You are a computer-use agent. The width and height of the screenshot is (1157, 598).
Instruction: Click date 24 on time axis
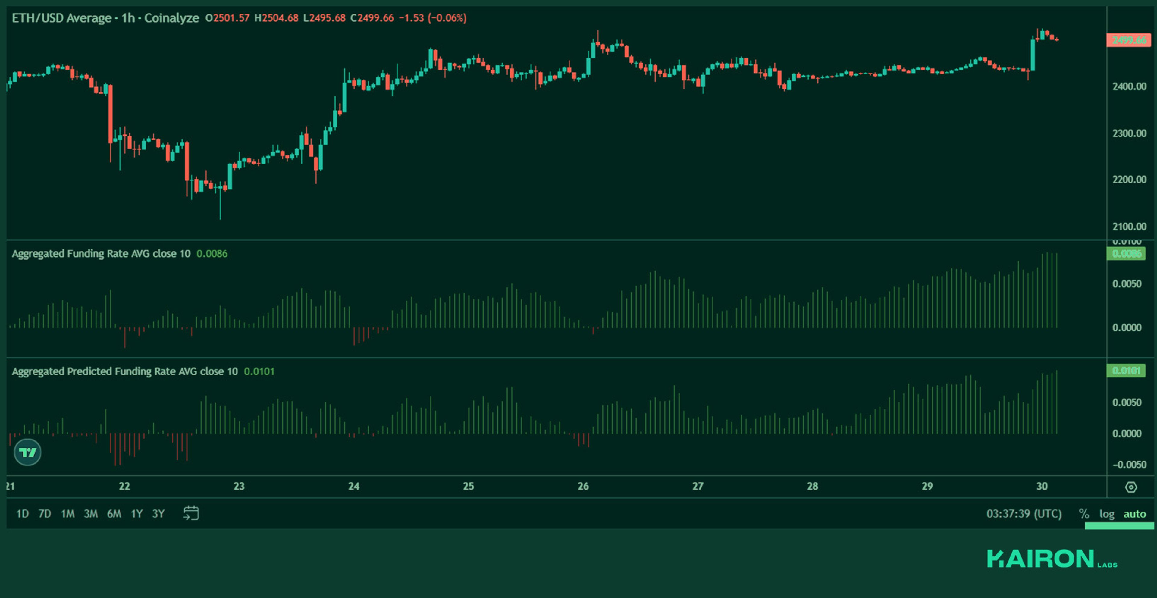pos(354,486)
